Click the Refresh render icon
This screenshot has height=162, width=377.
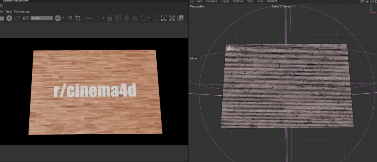(18, 18)
